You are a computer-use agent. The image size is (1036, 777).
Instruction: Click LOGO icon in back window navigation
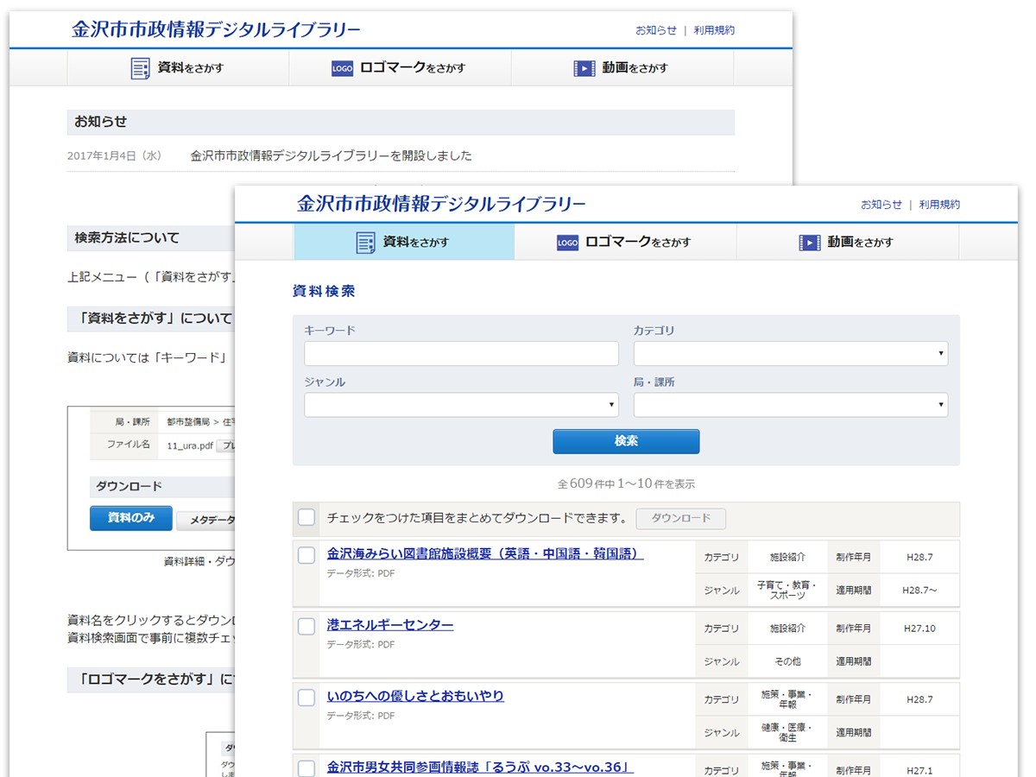pos(343,69)
